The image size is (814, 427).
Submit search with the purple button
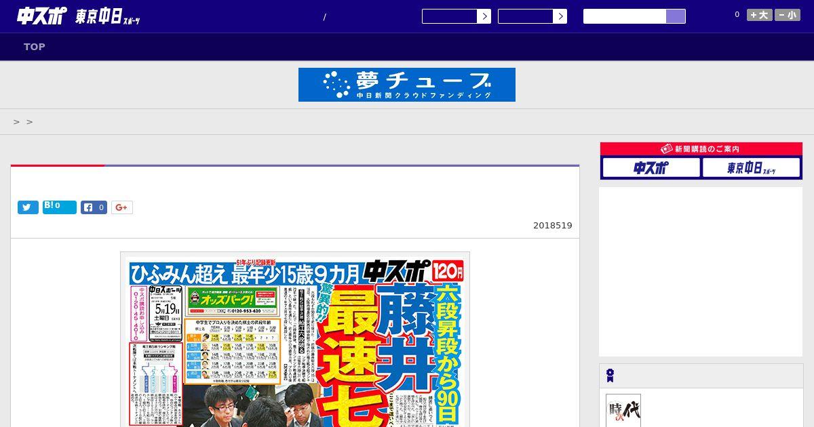676,16
